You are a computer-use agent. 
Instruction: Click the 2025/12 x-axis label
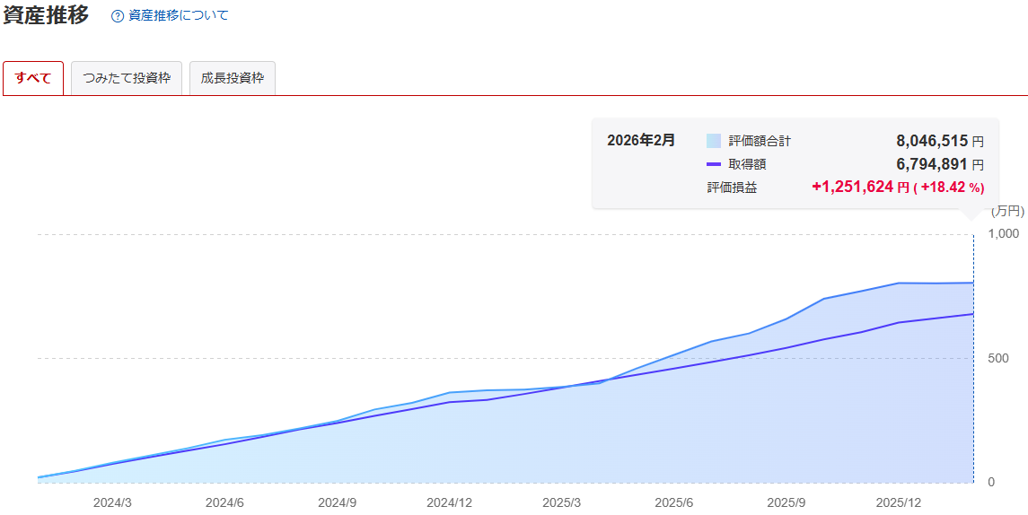coord(898,502)
